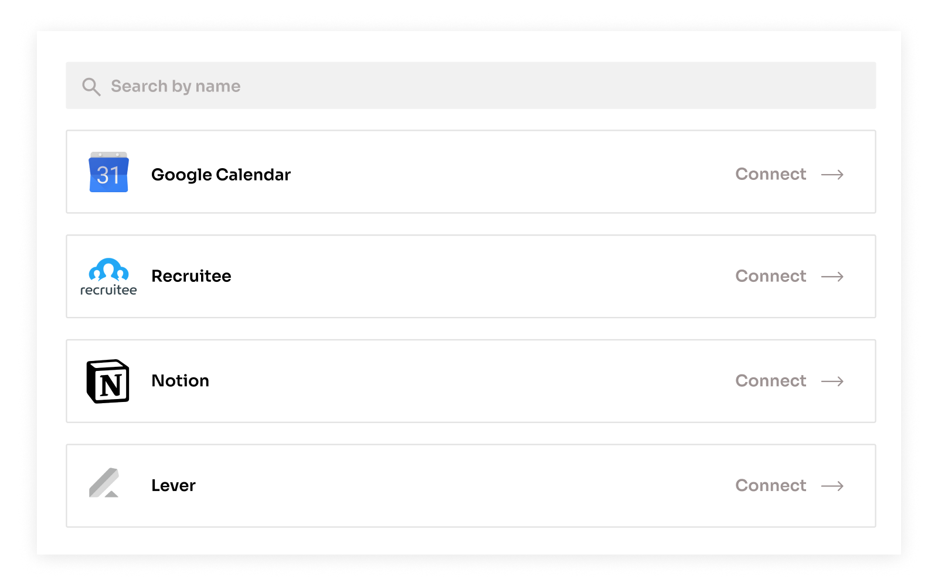Select the Lever name label

tap(174, 486)
